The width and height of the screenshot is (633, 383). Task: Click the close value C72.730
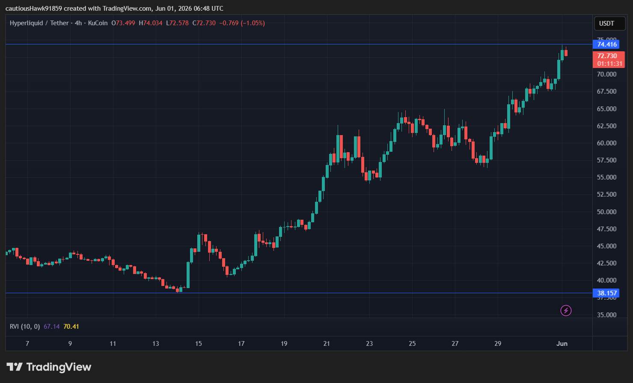(x=204, y=23)
